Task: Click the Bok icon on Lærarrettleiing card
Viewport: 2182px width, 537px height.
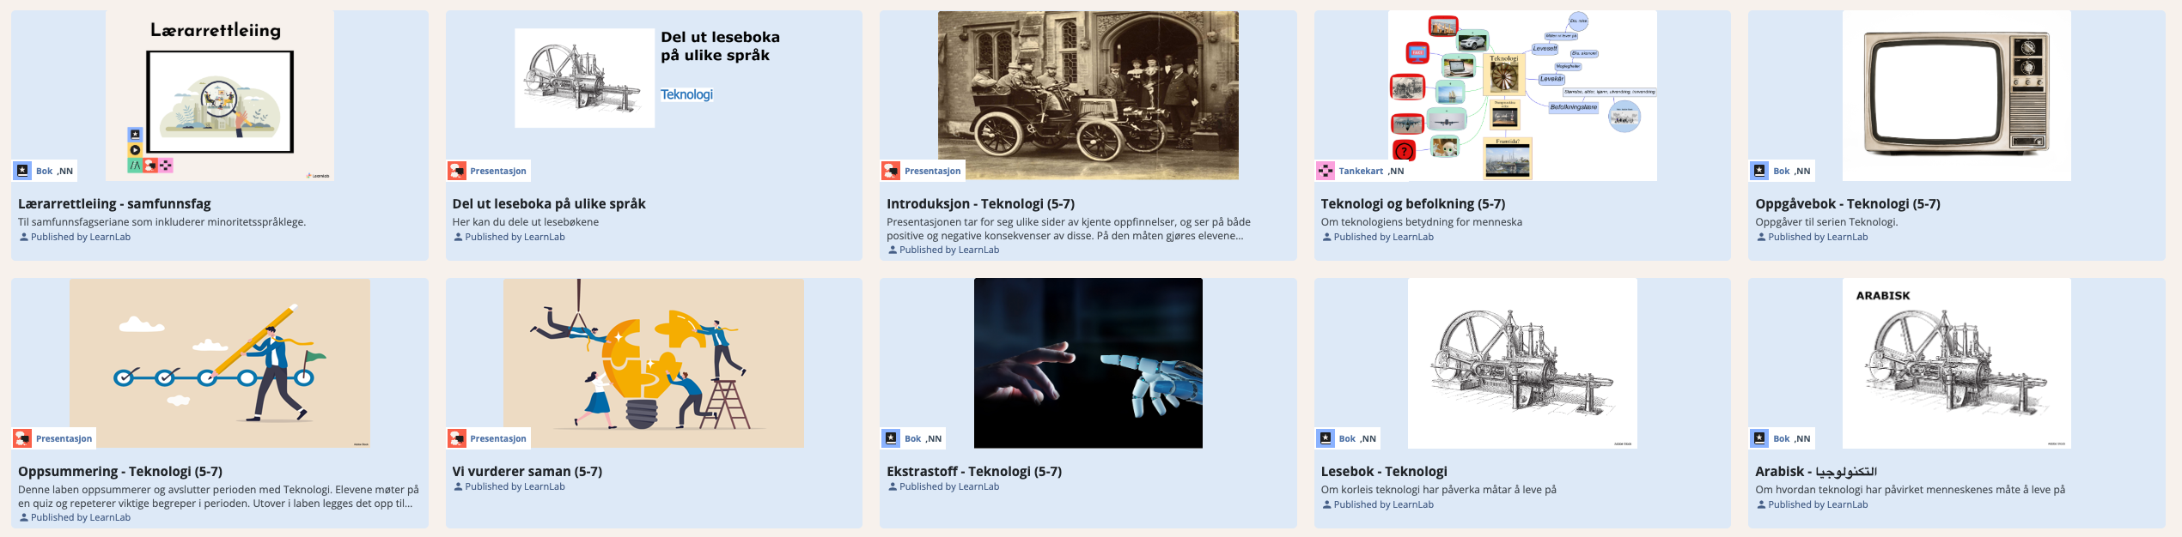Action: point(22,171)
